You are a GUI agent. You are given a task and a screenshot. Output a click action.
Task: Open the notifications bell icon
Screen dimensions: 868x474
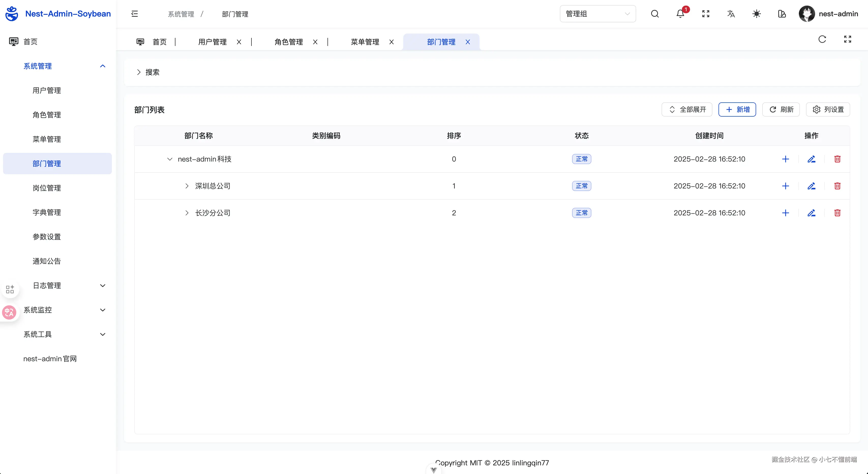coord(680,14)
